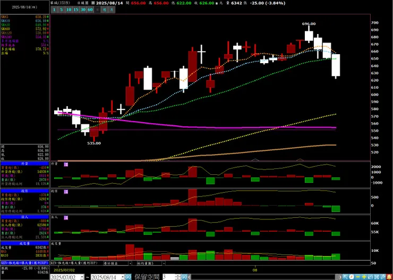Click the purple icon in 投信 panel

[x=66, y=191]
